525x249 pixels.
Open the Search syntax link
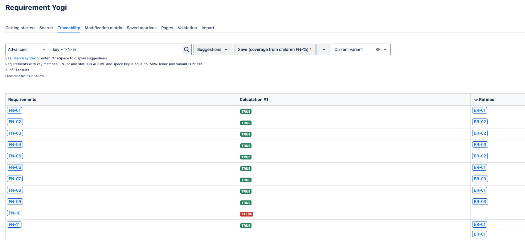coord(24,58)
